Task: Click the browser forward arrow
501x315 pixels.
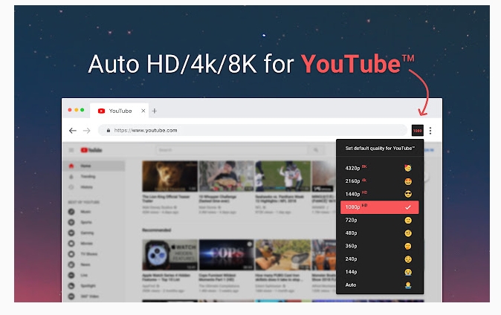Action: coord(86,130)
